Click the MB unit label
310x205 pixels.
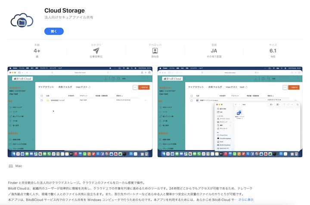pyautogui.click(x=273, y=56)
